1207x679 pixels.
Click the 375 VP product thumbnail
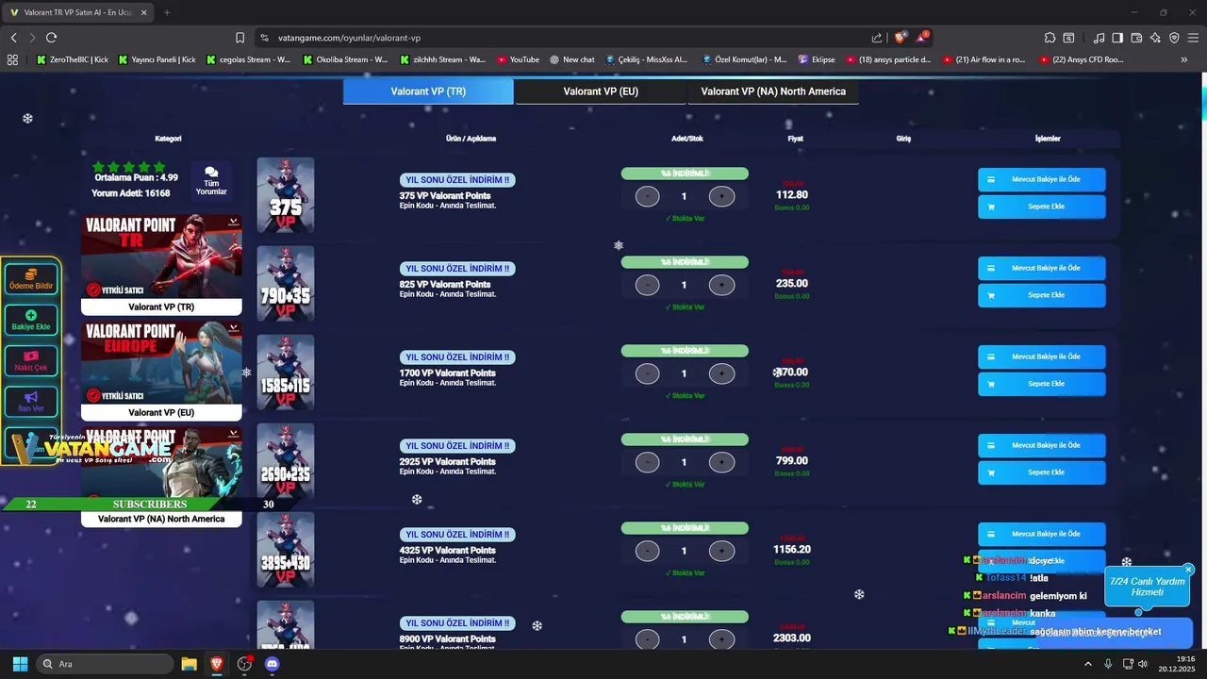pos(286,195)
